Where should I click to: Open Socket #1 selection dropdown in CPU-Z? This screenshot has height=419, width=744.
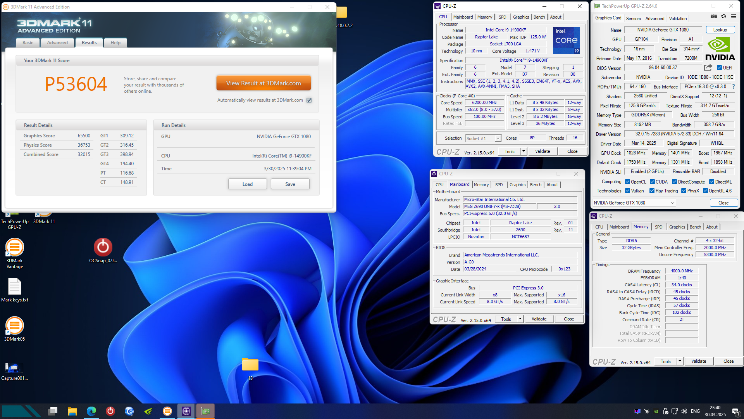click(x=484, y=139)
